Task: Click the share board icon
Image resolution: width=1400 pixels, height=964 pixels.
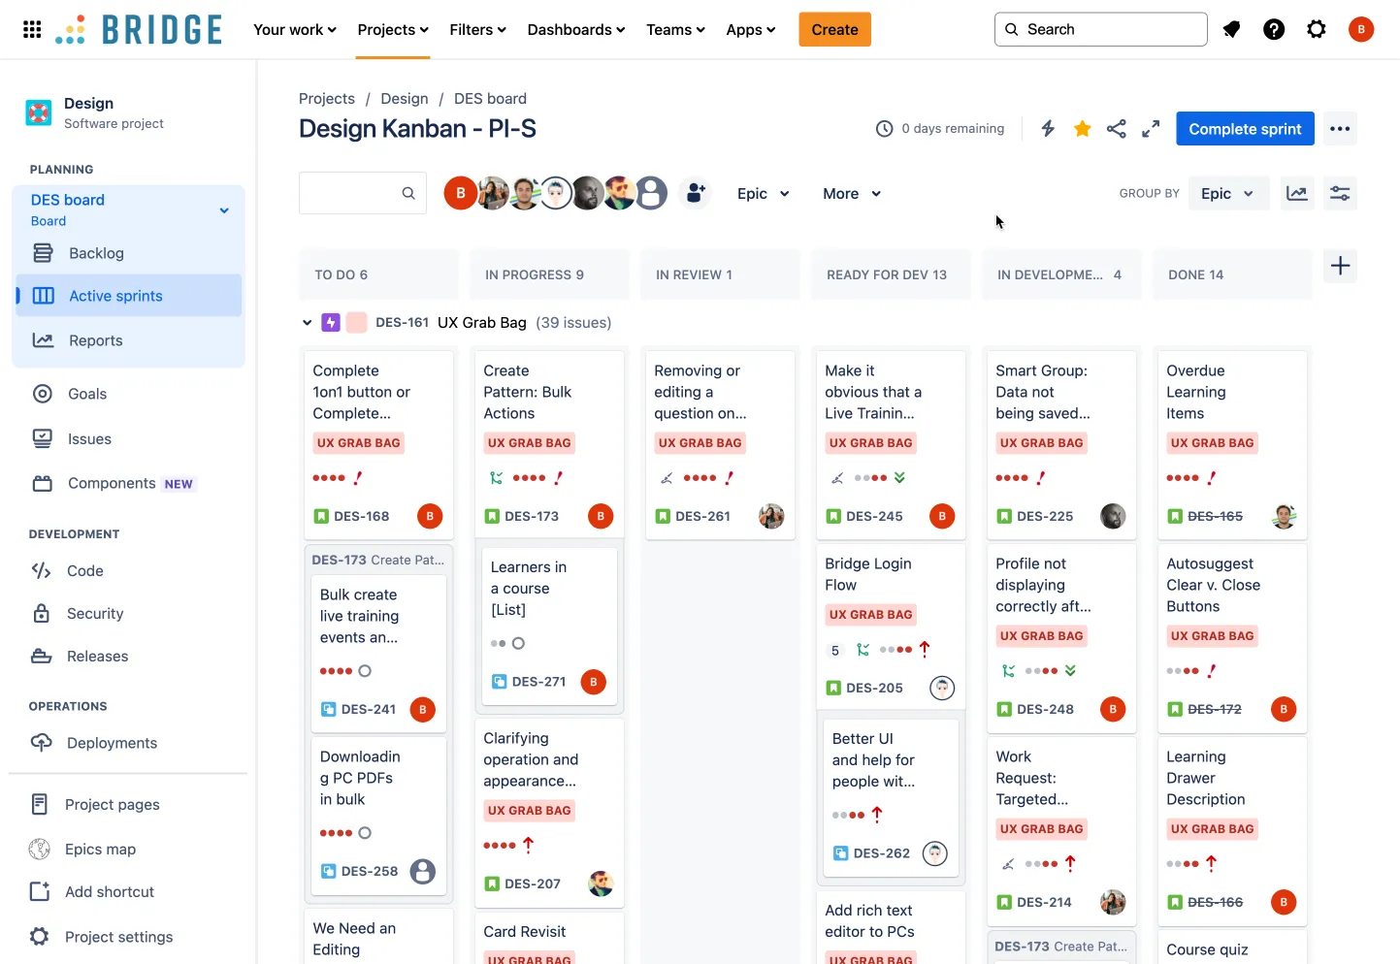Action: 1117,128
